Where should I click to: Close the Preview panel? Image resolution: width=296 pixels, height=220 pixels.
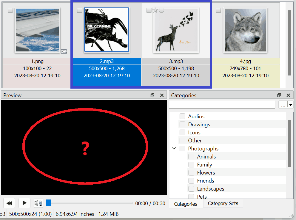162,95
